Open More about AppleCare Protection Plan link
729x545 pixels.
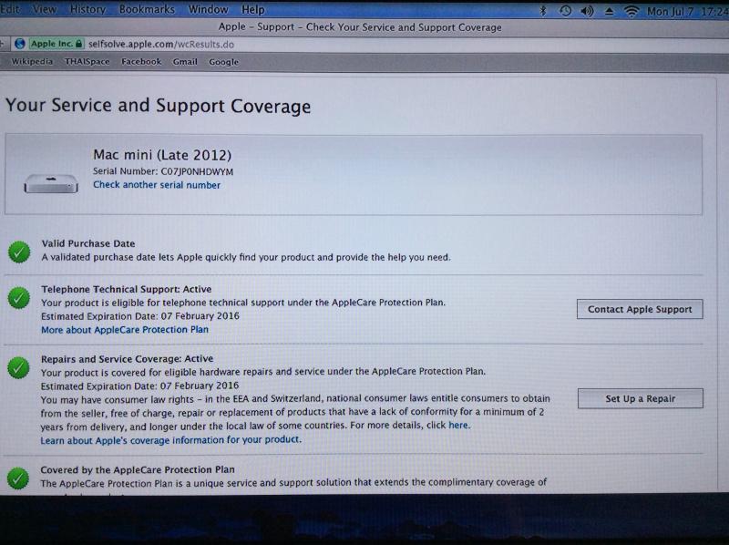tap(125, 330)
